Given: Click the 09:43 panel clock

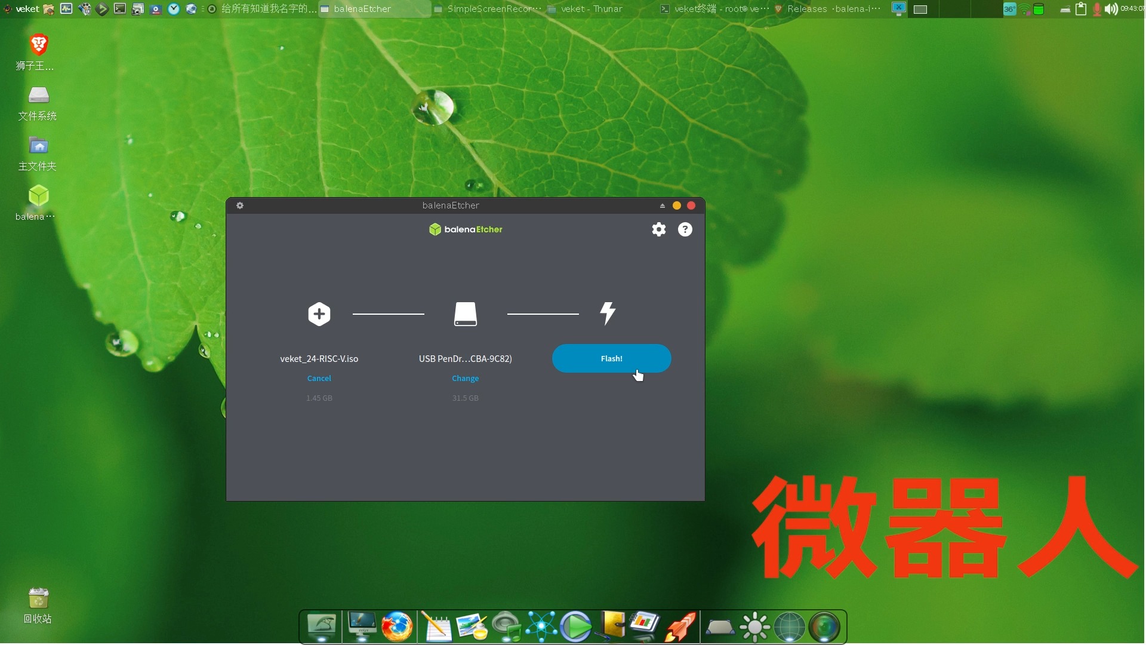Looking at the screenshot, I should point(1132,9).
